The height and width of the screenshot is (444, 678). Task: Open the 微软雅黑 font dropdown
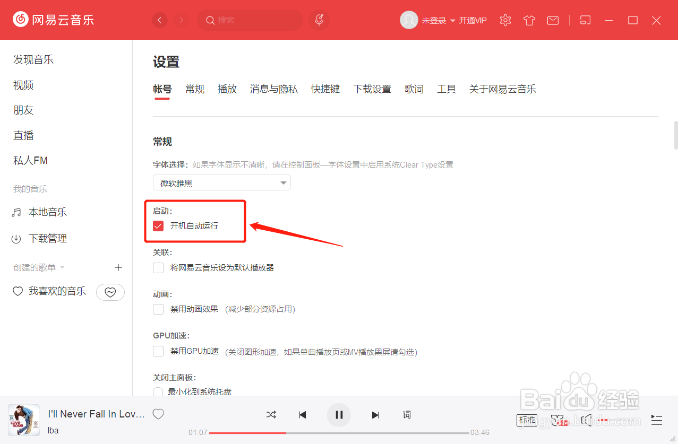221,182
